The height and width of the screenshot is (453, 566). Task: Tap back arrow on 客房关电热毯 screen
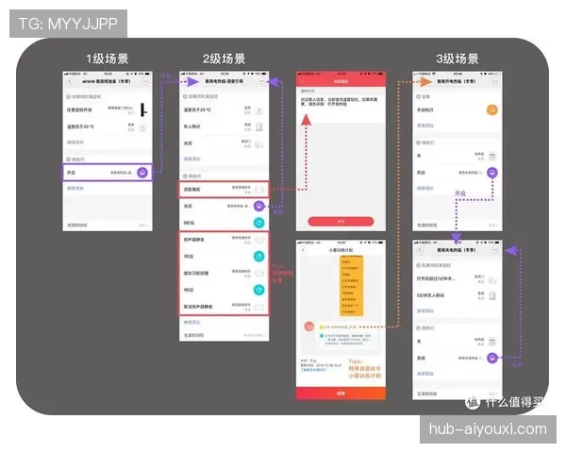[x=420, y=250]
